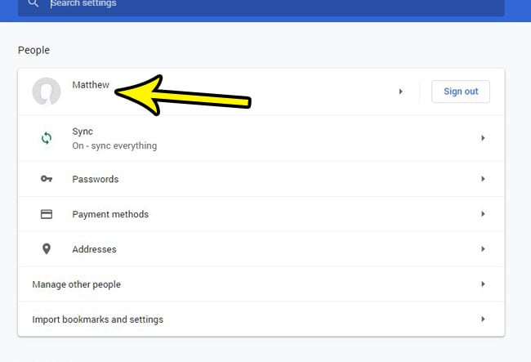The width and height of the screenshot is (531, 362).
Task: Open Sync settings row
Action: (x=261, y=138)
